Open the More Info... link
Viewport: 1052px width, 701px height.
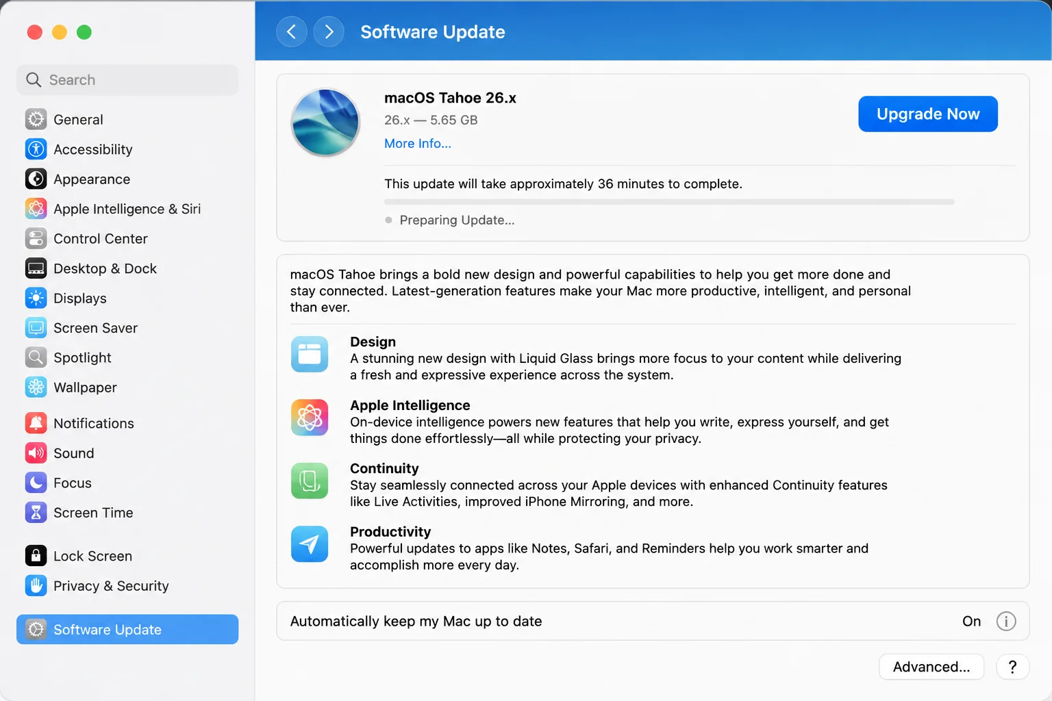tap(418, 143)
